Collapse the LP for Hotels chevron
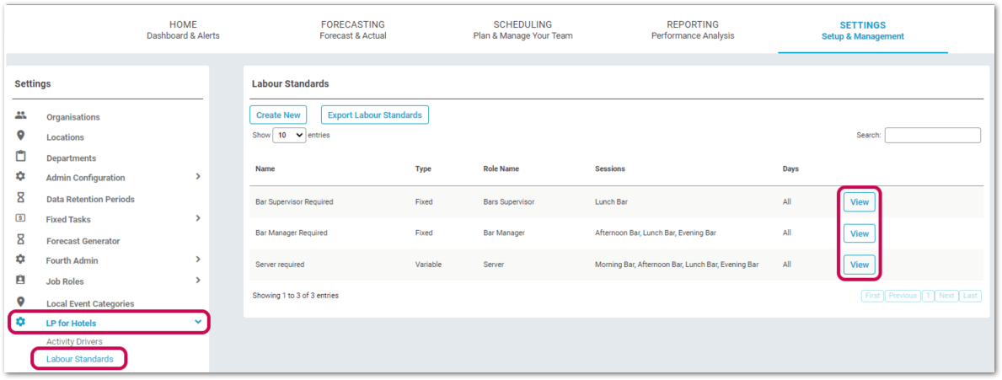Screen dimensions: 1002x380 coord(198,322)
